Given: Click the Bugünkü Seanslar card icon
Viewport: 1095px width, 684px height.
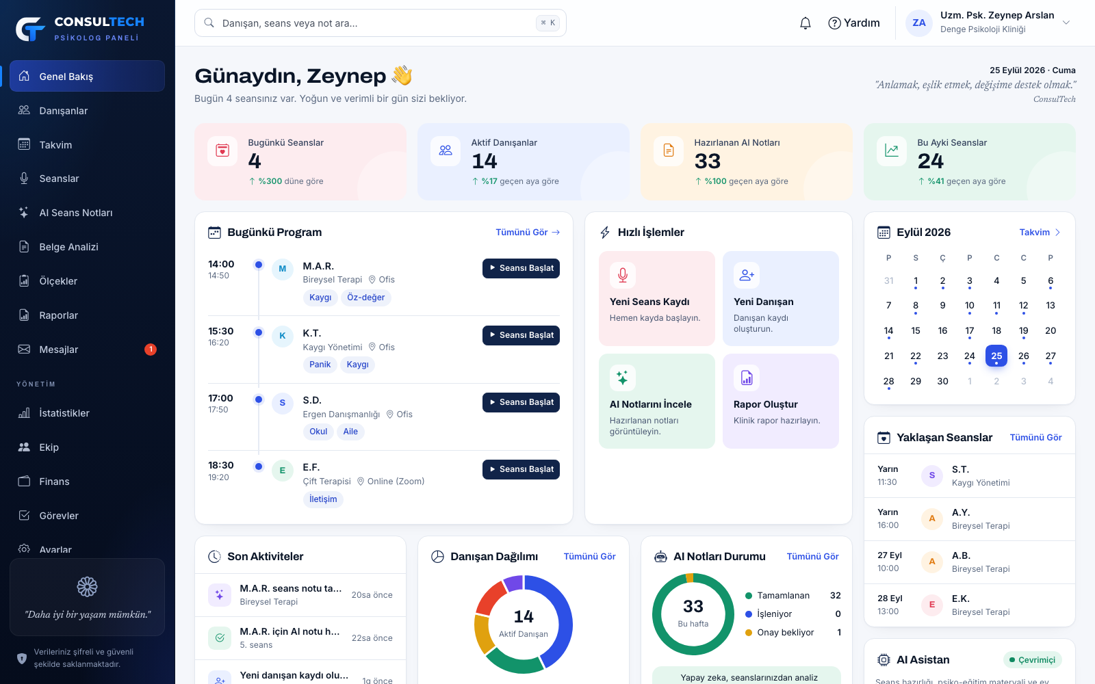Looking at the screenshot, I should [222, 150].
